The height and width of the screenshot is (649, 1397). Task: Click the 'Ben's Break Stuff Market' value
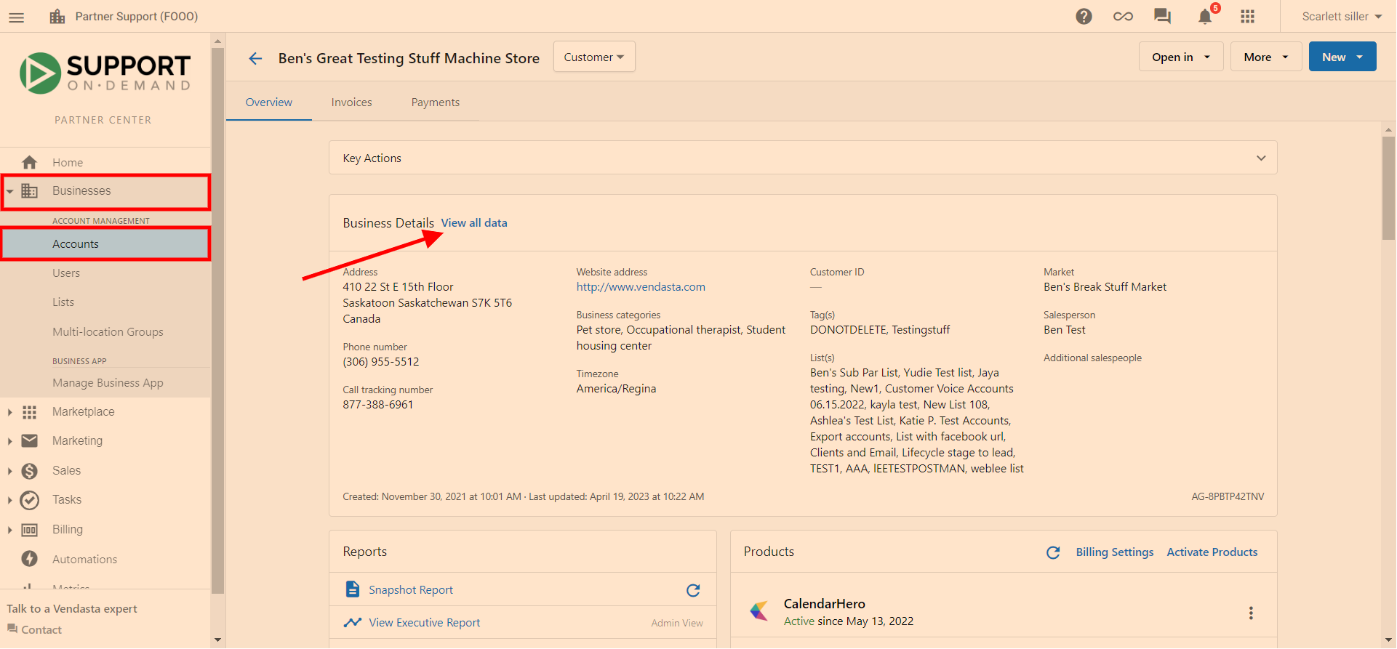[x=1105, y=287]
